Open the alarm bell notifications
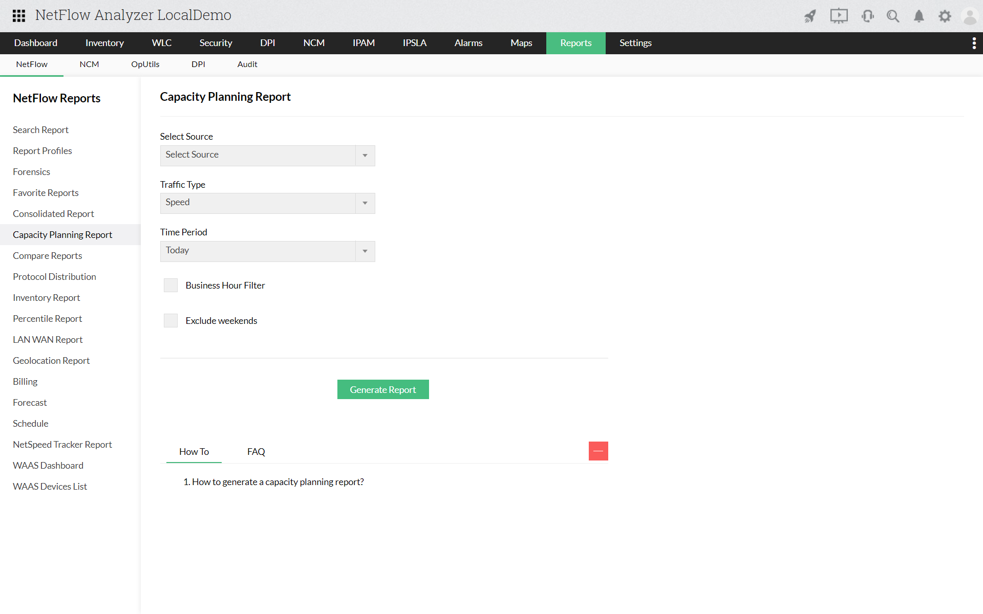983x614 pixels. pos(919,16)
